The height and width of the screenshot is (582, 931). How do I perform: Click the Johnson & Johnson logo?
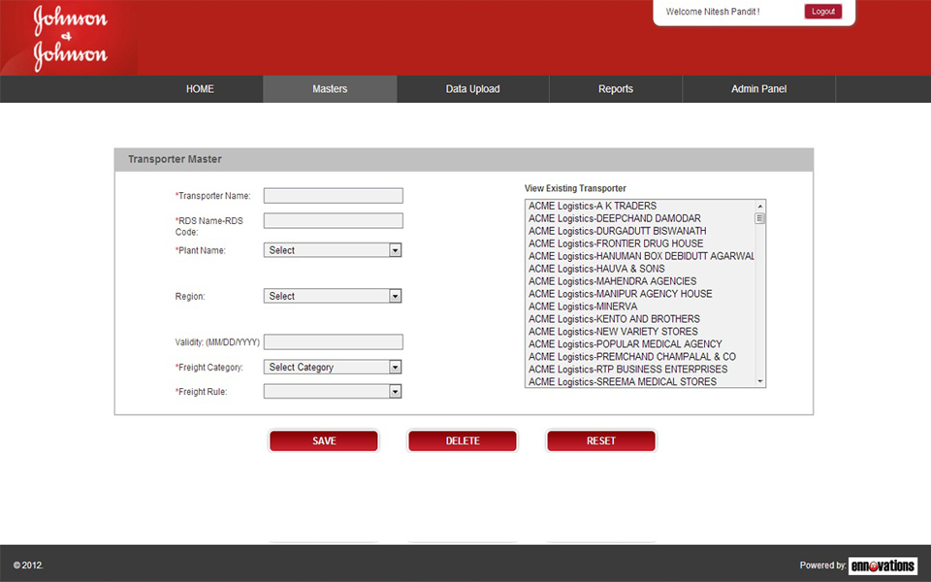coord(70,38)
